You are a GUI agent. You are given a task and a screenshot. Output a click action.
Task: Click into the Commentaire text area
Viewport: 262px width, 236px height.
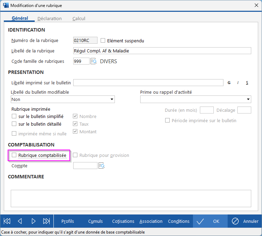[x=131, y=198]
